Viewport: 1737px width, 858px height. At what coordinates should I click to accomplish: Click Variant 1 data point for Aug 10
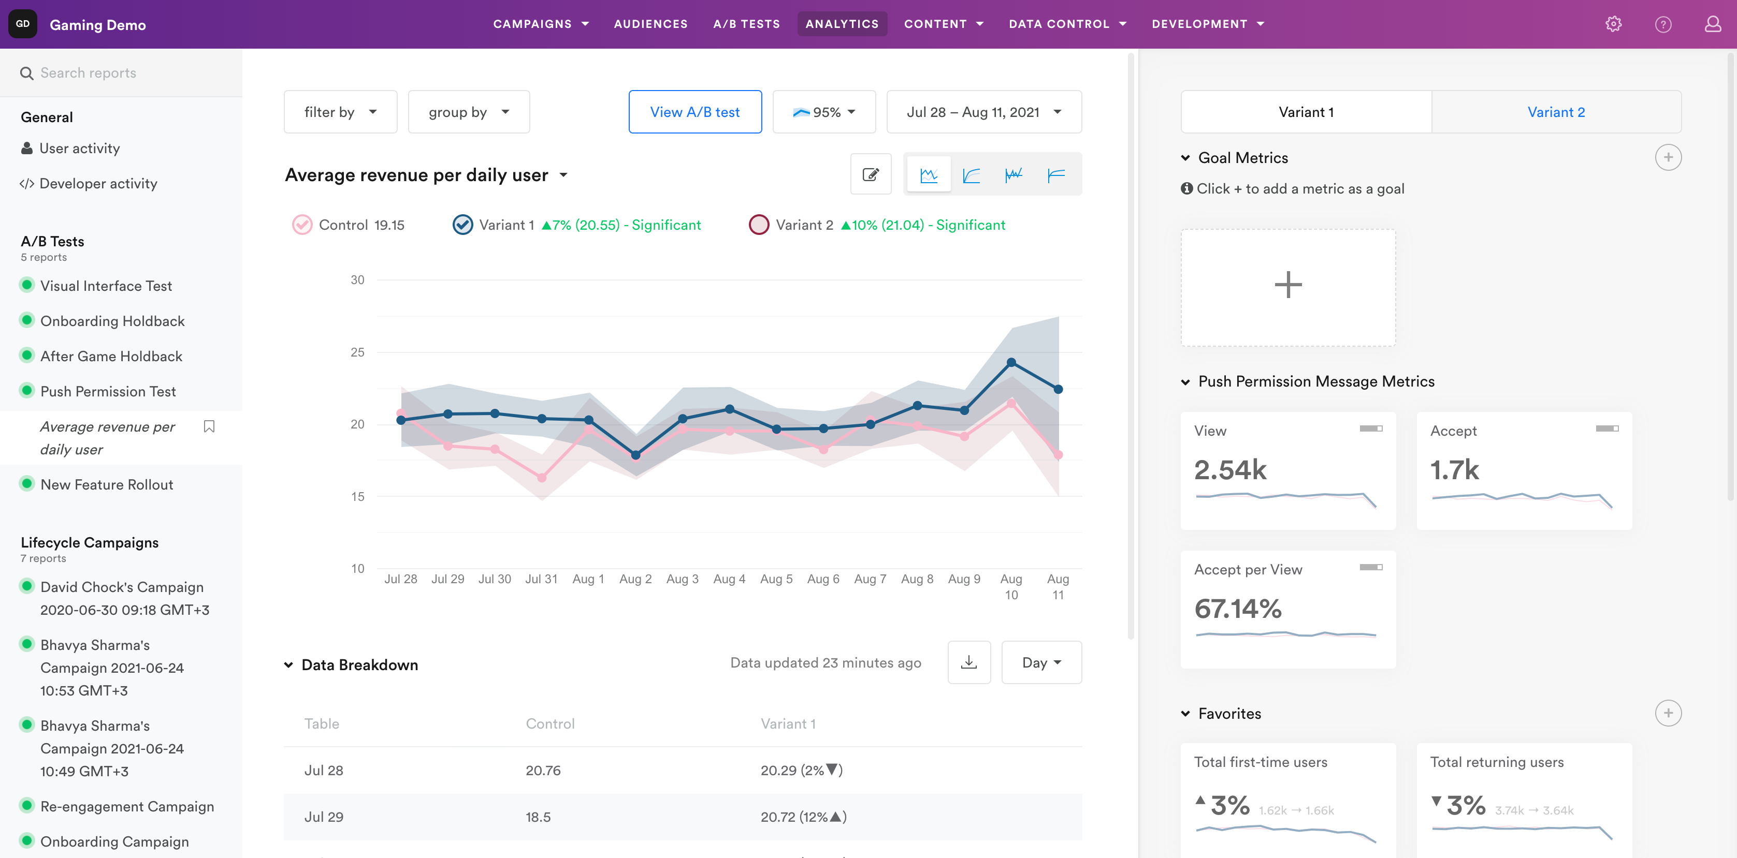tap(1011, 363)
